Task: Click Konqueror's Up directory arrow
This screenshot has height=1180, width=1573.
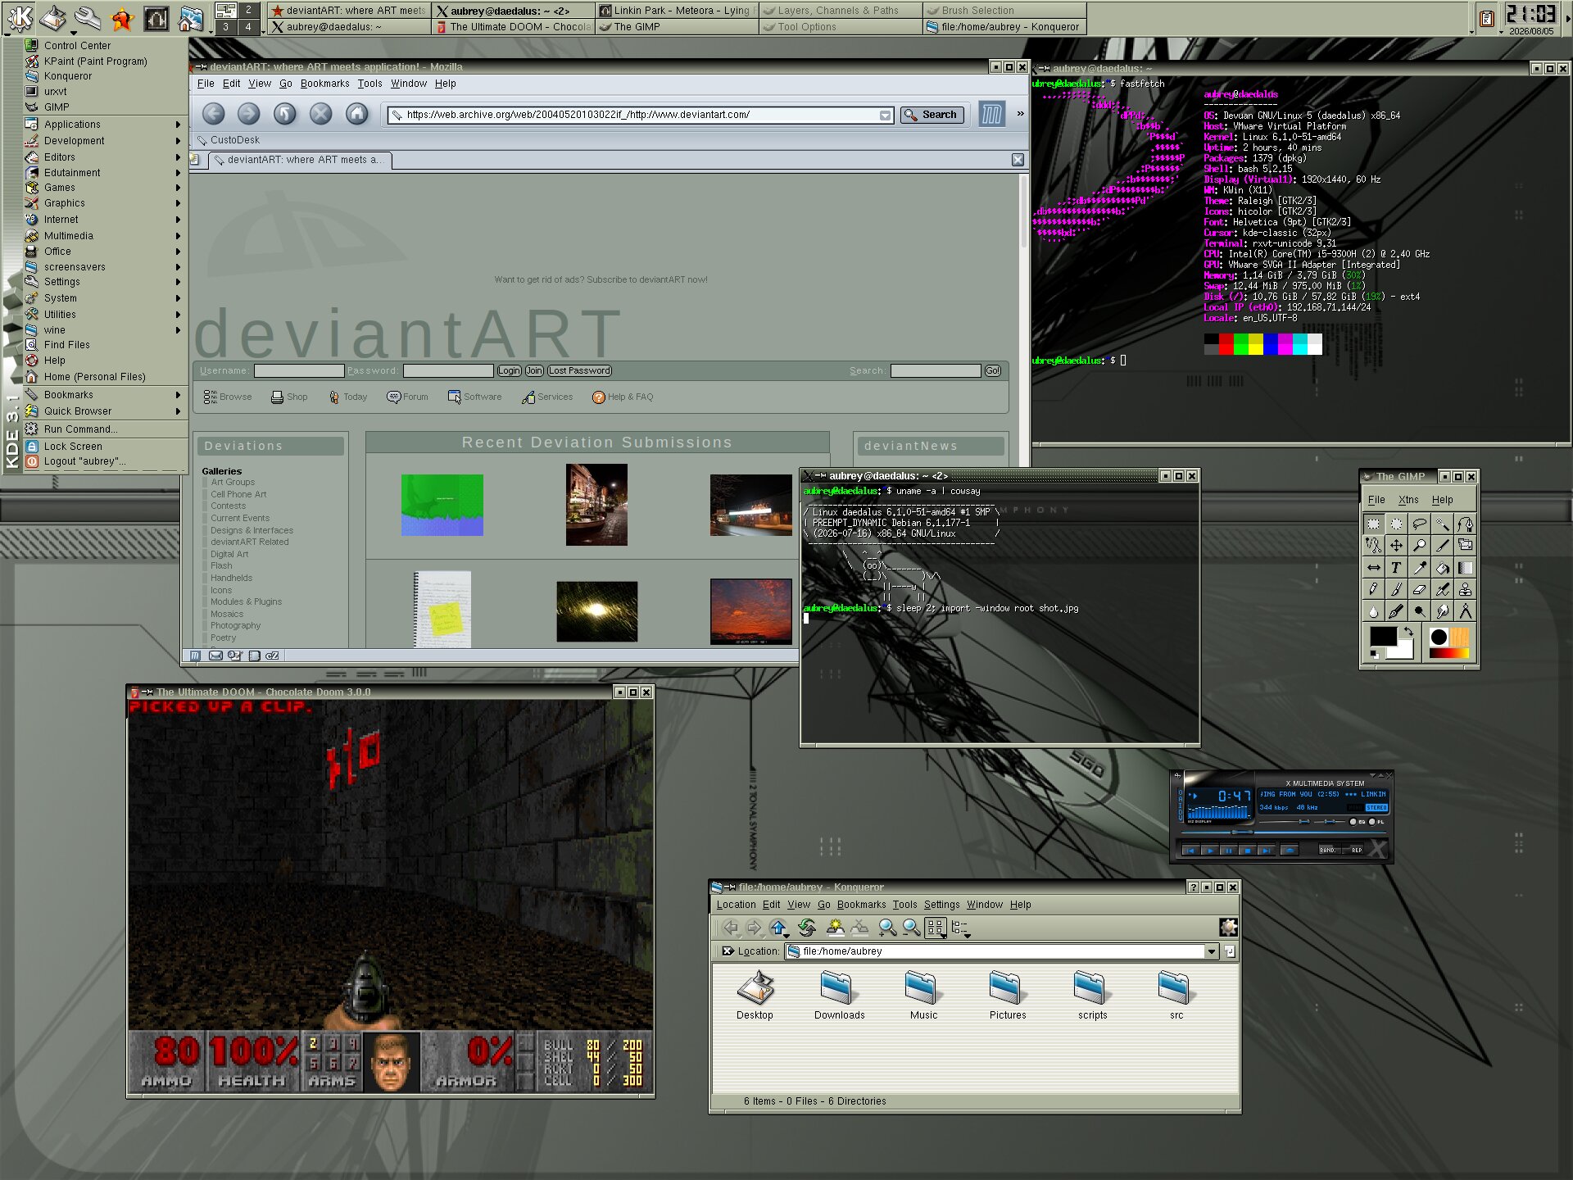Action: [778, 928]
